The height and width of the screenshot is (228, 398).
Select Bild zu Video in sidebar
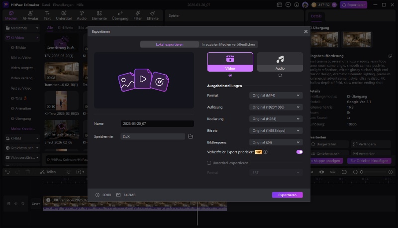pos(21,58)
